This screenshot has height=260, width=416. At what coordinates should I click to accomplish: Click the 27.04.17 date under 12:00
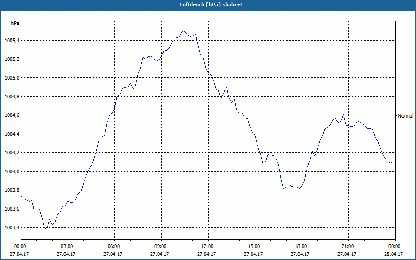(x=206, y=254)
